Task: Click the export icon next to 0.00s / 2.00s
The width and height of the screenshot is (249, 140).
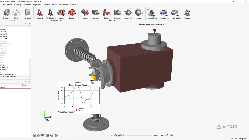Action: (167, 135)
